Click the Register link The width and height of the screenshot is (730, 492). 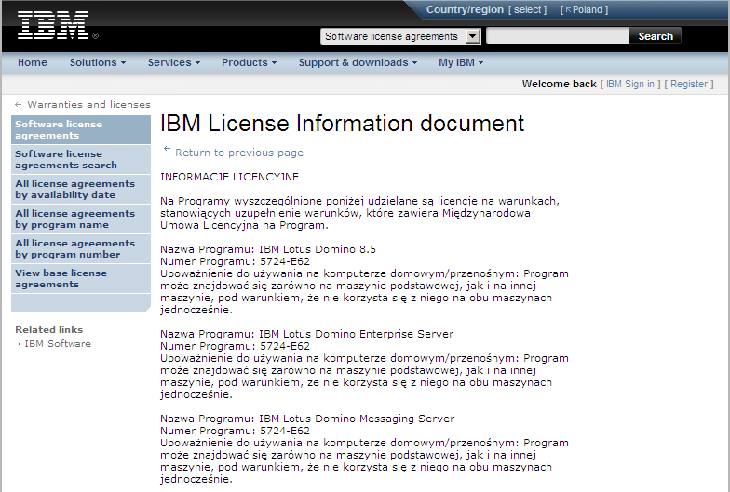[x=689, y=84]
